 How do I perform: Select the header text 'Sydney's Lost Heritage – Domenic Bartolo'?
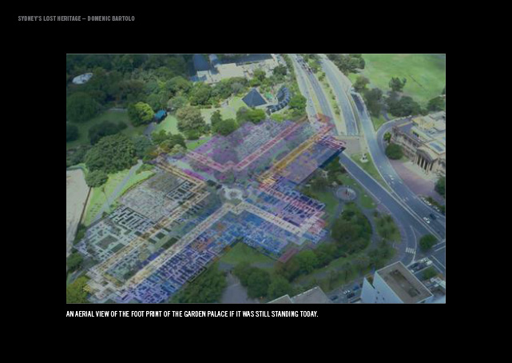point(76,18)
